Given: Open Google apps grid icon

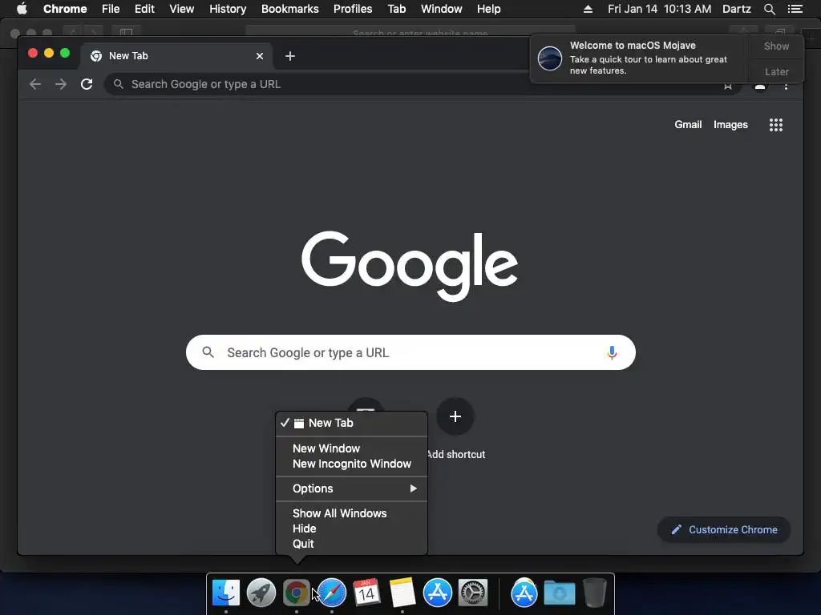Looking at the screenshot, I should [x=776, y=124].
